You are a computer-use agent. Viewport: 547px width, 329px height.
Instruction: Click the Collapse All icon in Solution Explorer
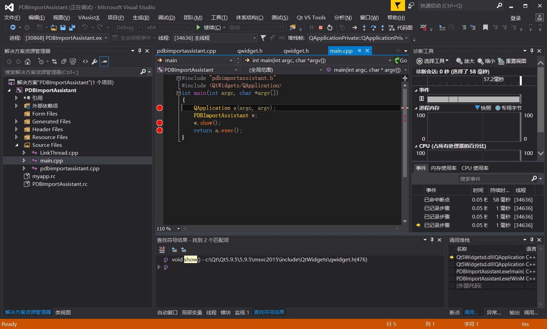[x=64, y=62]
